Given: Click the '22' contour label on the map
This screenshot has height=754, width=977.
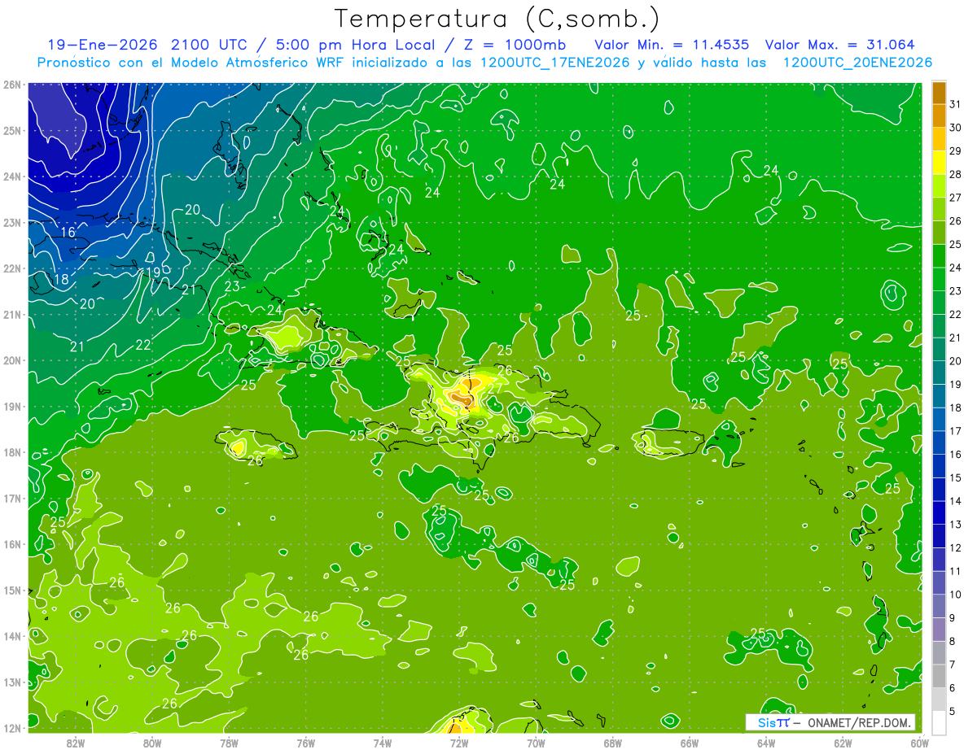Looking at the screenshot, I should (143, 345).
